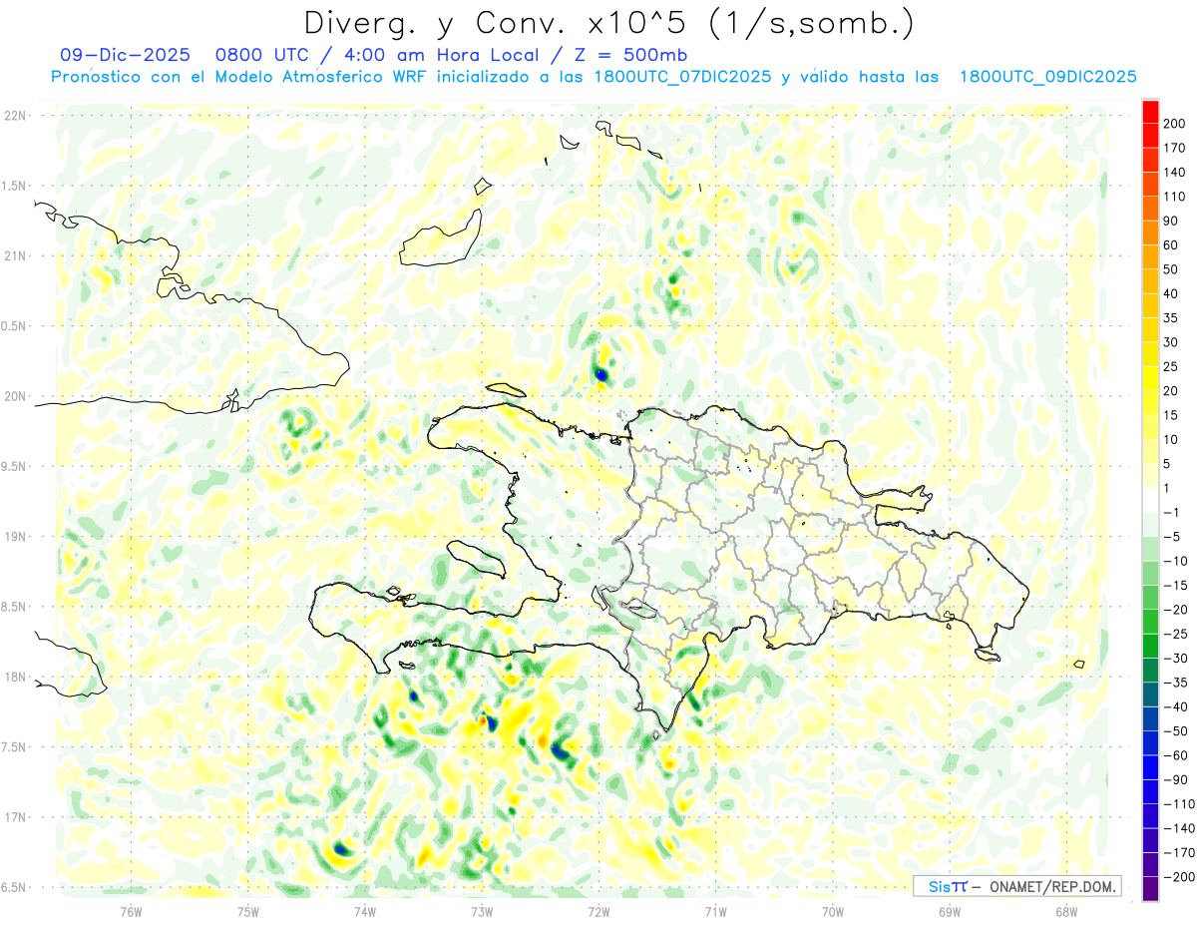The image size is (1197, 925).
Task: Click the '9.5N' latitude label
Action: pyautogui.click(x=15, y=467)
